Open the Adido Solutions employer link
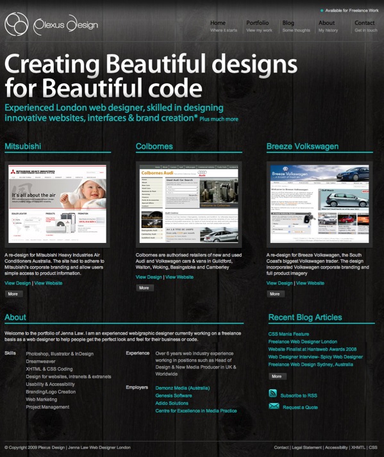This screenshot has height=457, width=384. pyautogui.click(x=172, y=403)
